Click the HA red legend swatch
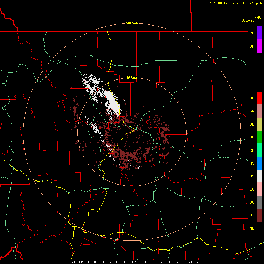264x264 pixels. [259, 98]
